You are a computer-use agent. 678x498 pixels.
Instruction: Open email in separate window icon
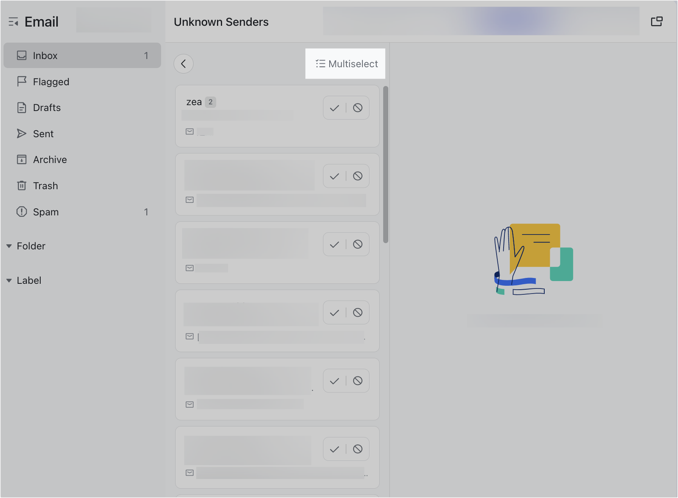click(657, 21)
